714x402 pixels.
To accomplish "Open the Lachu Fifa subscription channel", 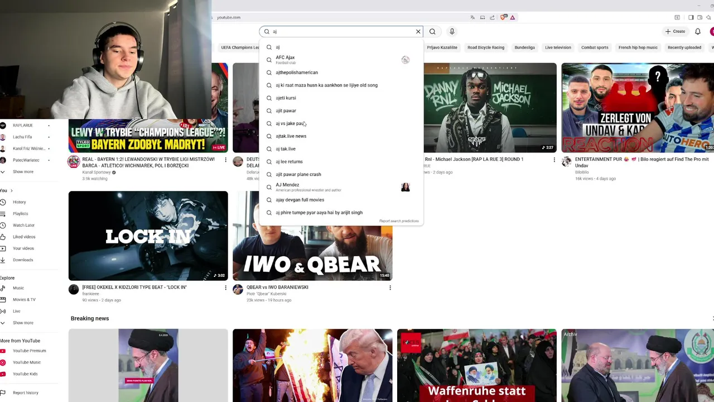I will [x=22, y=137].
